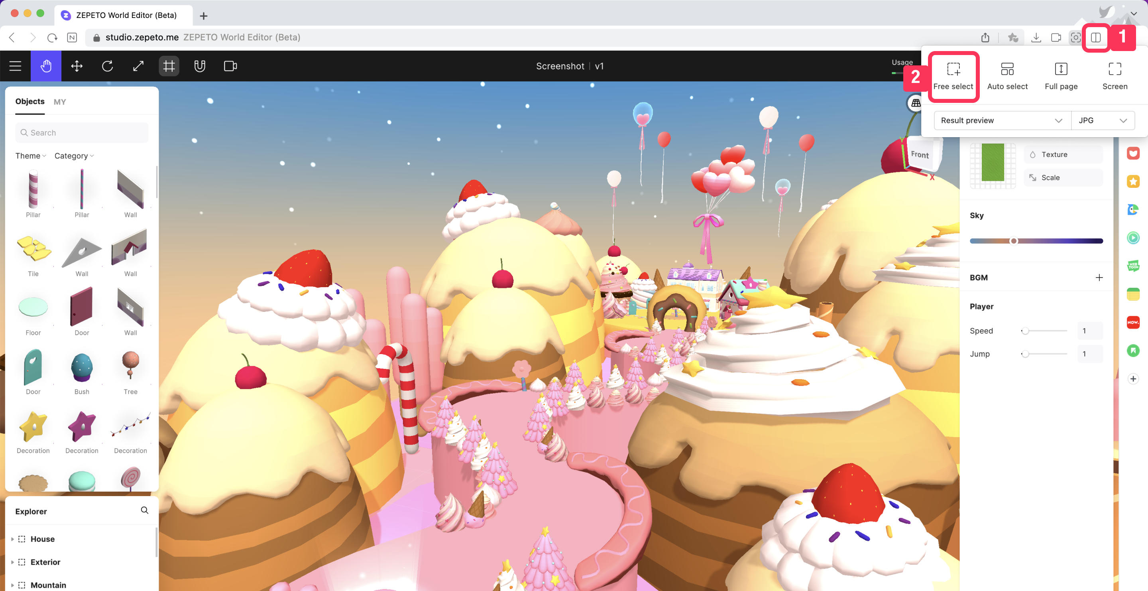
Task: Toggle the magnet snapping button
Action: point(199,66)
